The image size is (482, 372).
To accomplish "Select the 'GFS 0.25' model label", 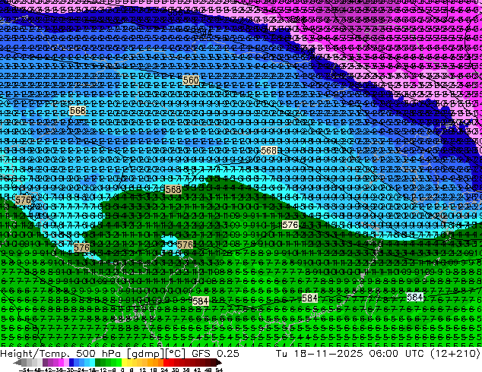I will [215, 354].
